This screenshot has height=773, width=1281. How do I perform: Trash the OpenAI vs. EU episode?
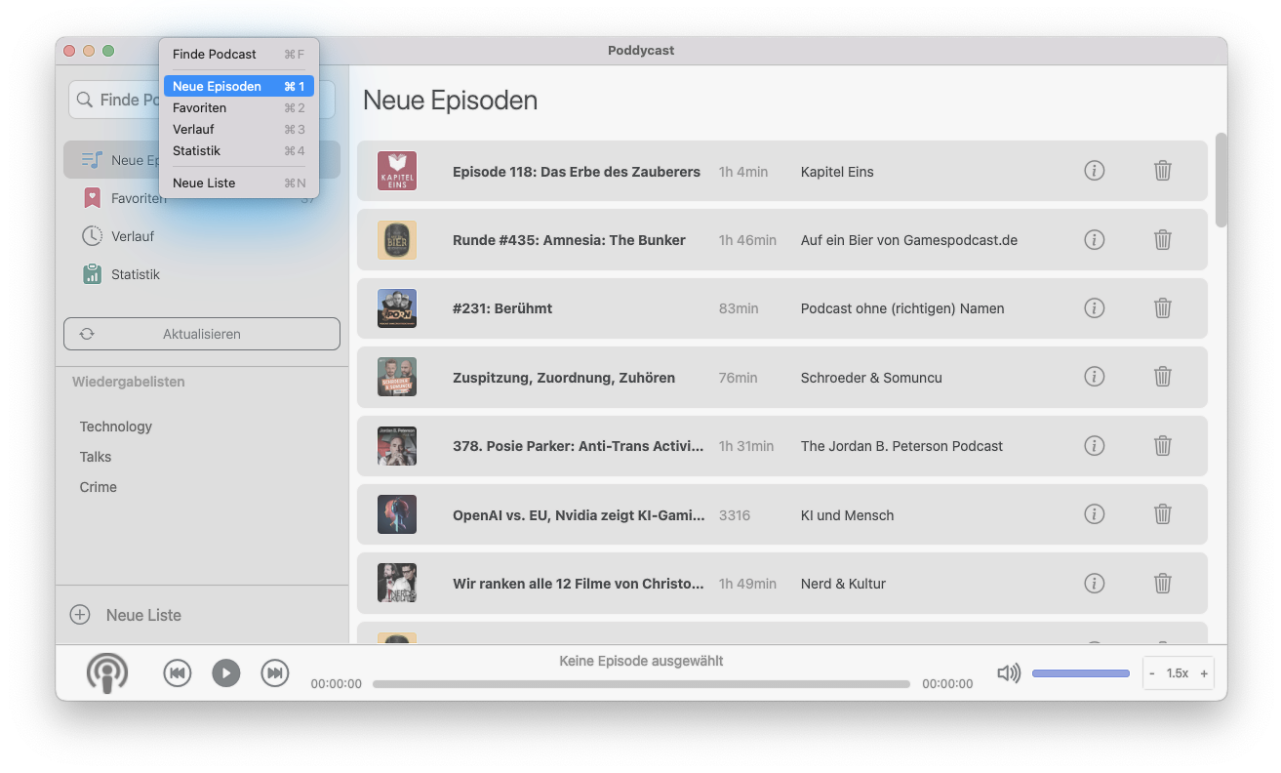[1162, 513]
